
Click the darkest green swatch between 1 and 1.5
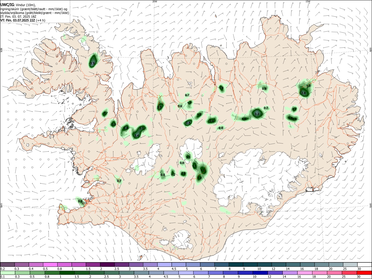click(67, 273)
